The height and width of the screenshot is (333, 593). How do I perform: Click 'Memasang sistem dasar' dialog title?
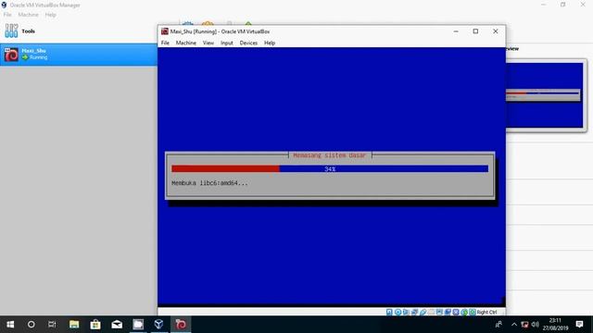point(330,155)
